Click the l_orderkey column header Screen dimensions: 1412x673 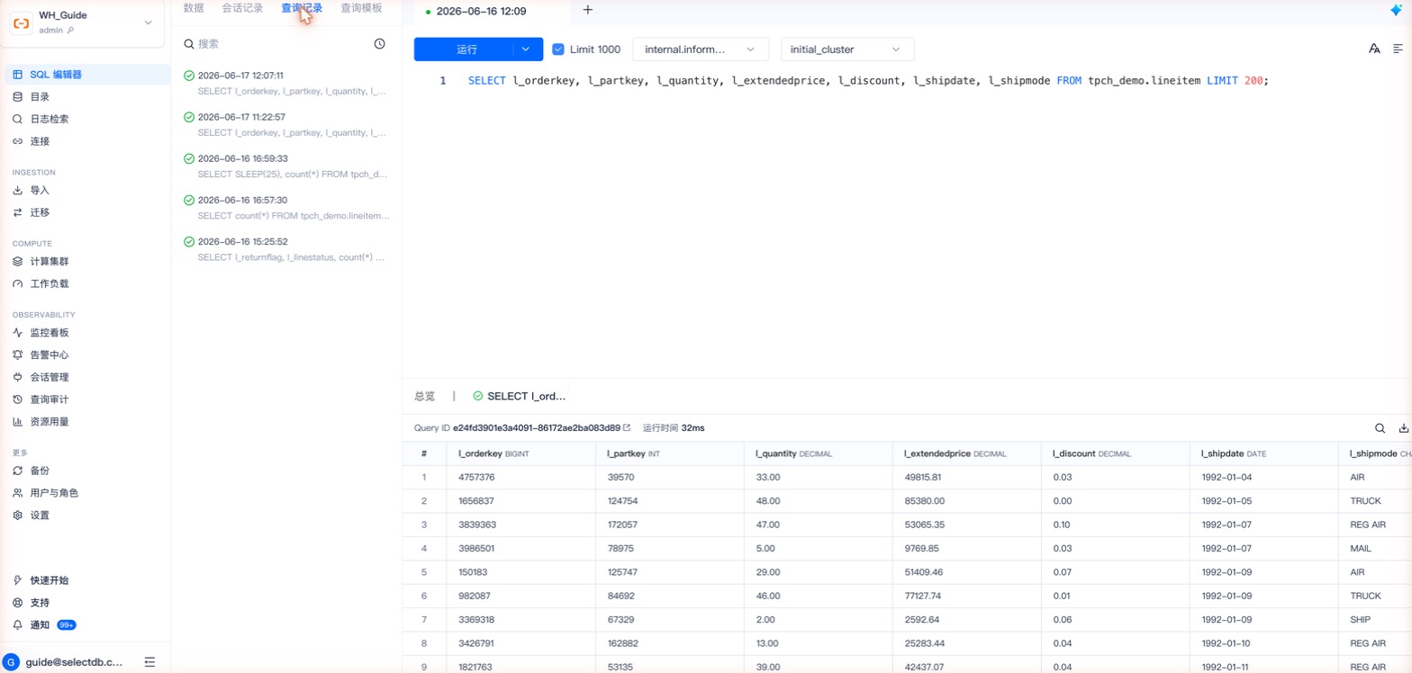point(520,453)
